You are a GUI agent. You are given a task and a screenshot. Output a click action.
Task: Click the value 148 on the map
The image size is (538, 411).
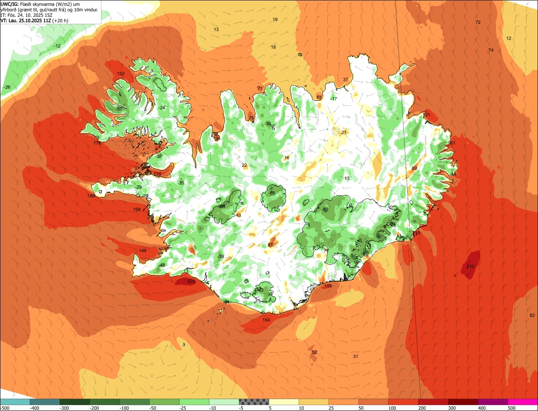(142, 250)
